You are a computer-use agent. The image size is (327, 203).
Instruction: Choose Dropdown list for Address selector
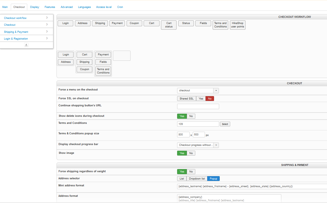pyautogui.click(x=197, y=179)
